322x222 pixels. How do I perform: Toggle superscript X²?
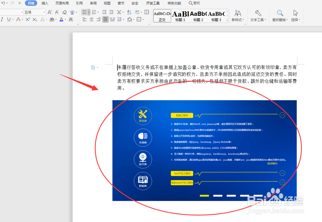coord(28,20)
